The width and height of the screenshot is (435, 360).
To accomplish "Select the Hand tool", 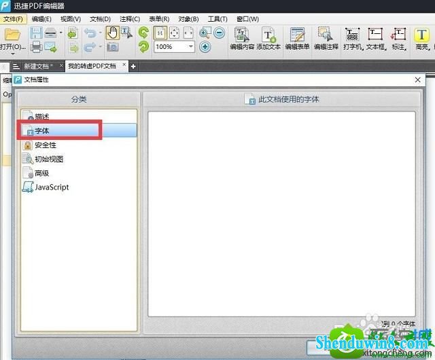I will click(112, 33).
